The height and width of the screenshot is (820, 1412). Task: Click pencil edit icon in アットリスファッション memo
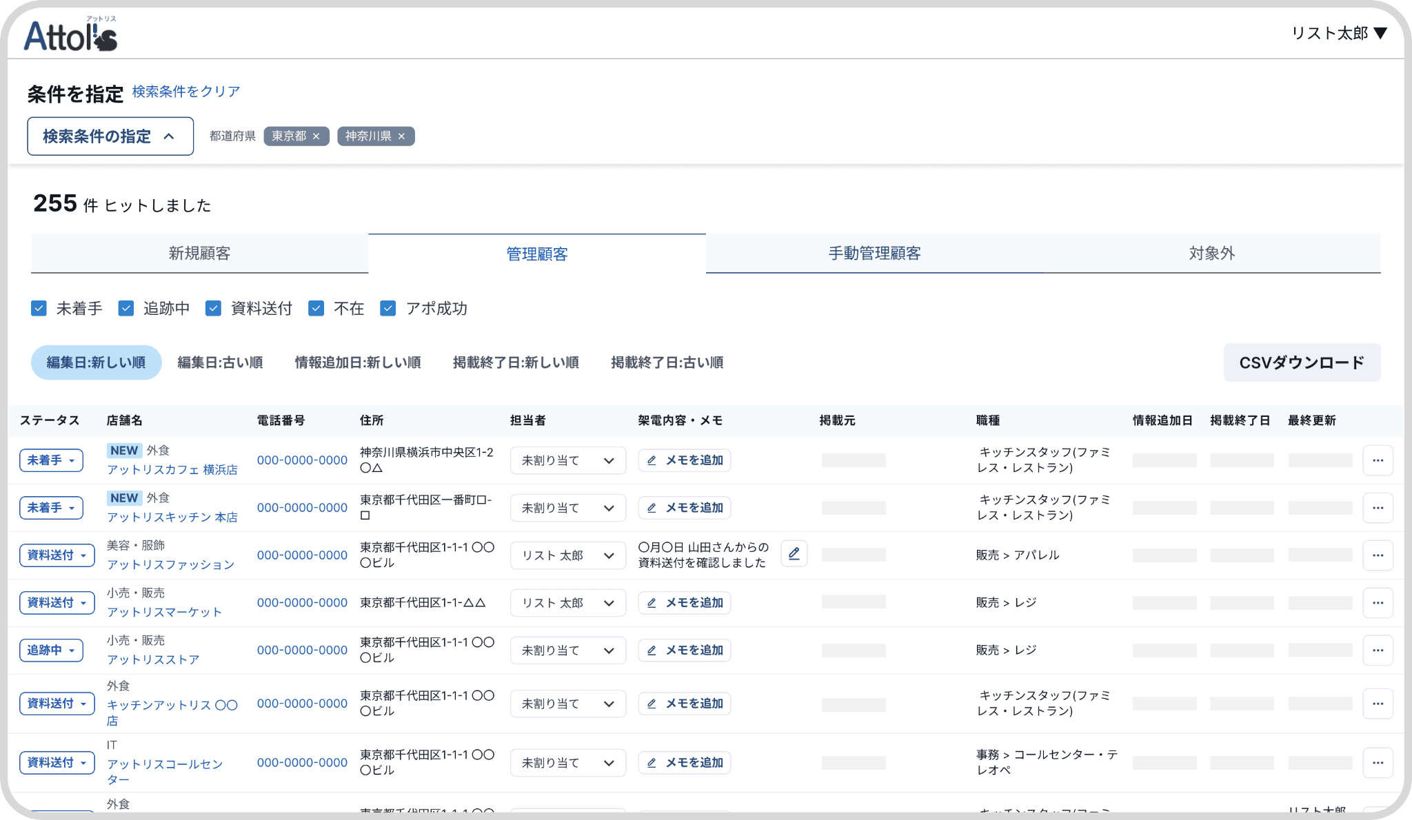point(794,554)
